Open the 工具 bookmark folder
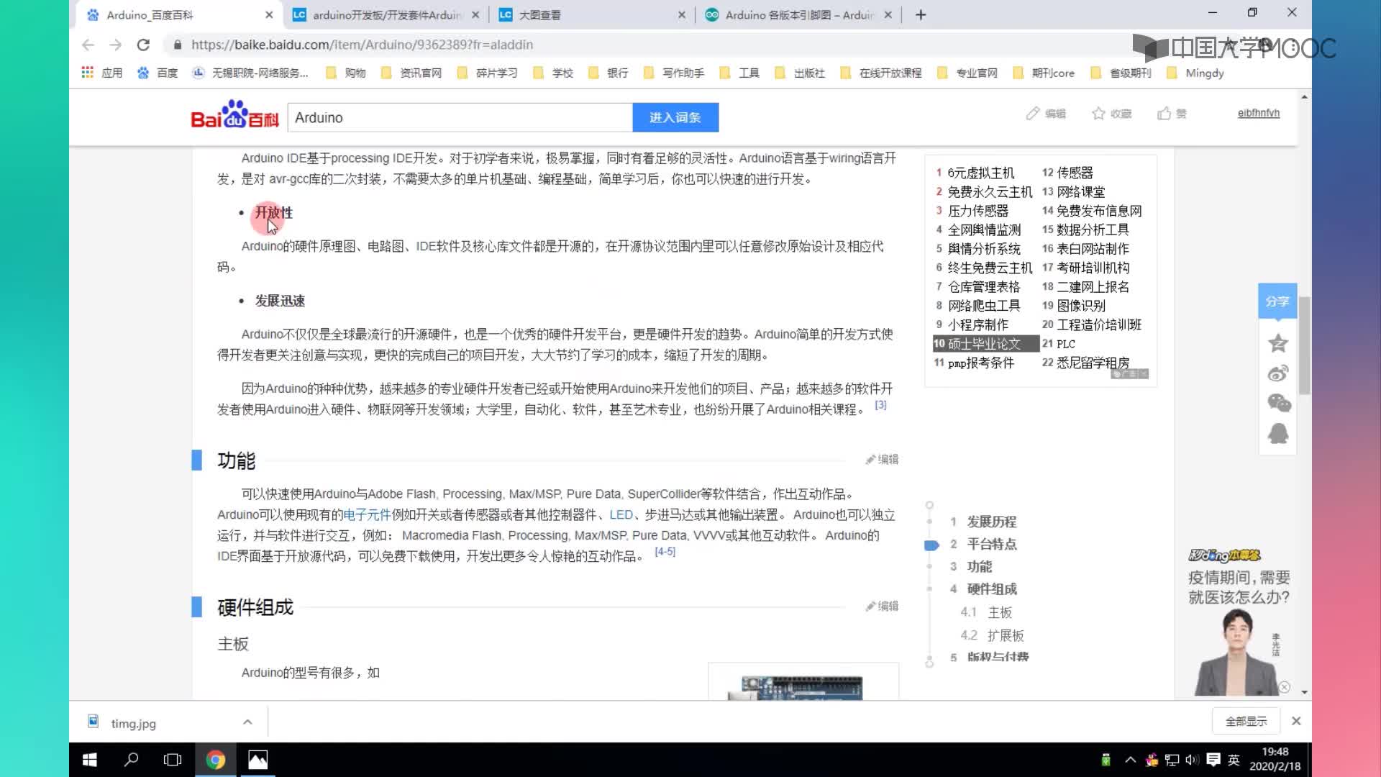 (x=739, y=73)
